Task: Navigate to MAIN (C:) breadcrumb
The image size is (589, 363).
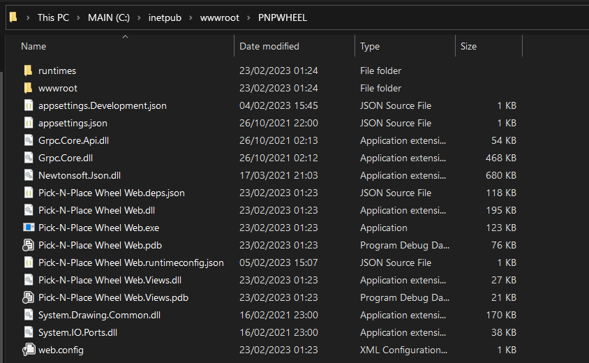Action: point(109,17)
